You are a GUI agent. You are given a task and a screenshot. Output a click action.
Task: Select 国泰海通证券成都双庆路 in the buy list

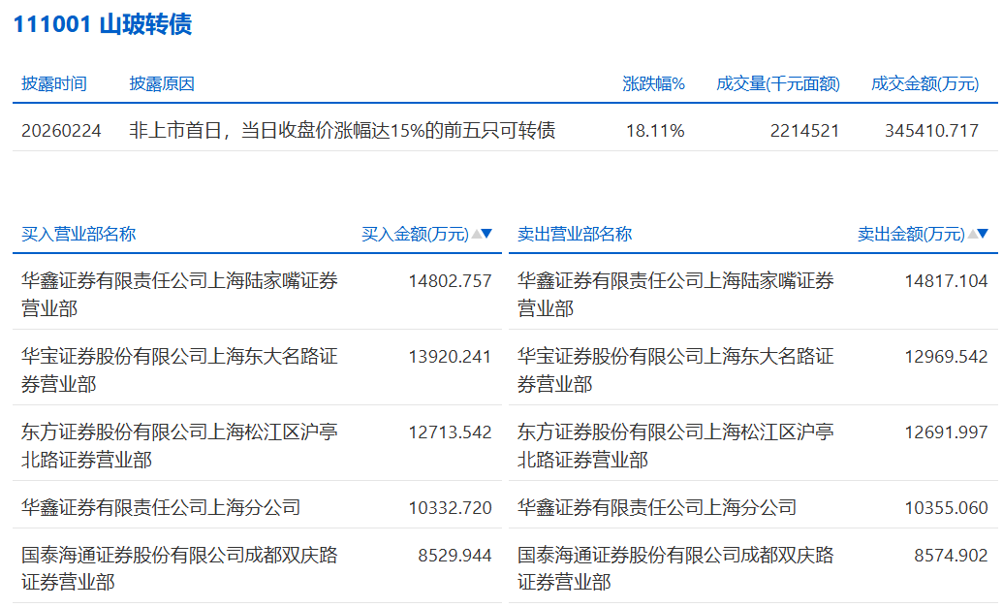pos(179,568)
